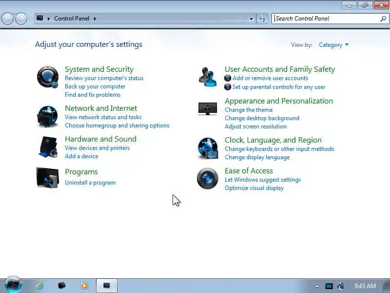Click View devices and printers

[97, 148]
